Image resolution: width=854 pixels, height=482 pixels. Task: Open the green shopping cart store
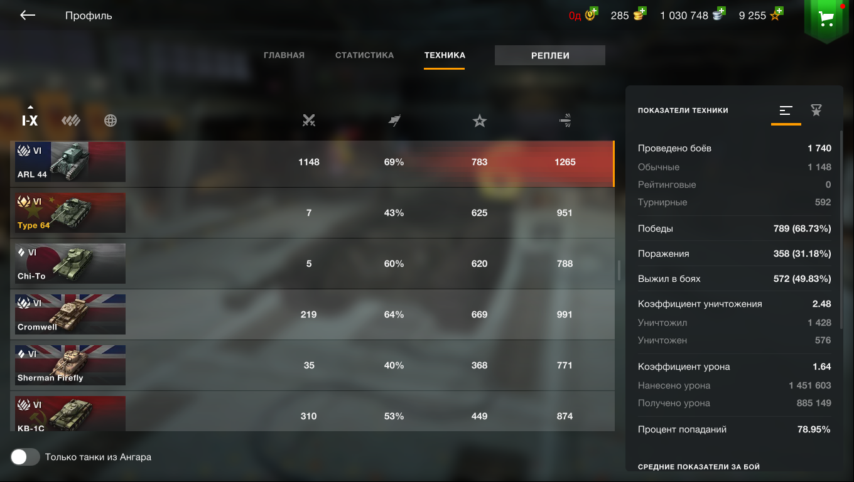(826, 19)
